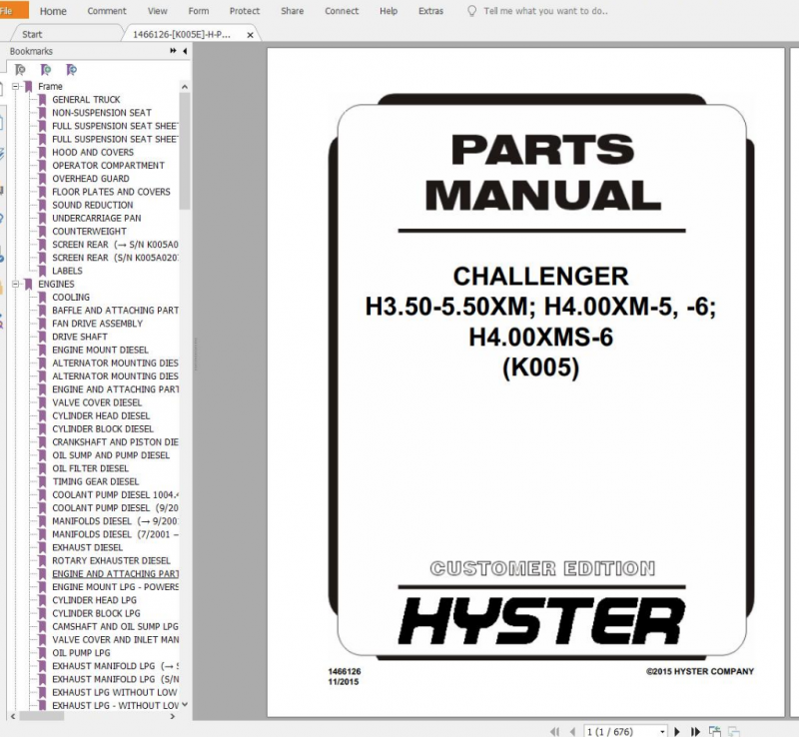Screen dimensions: 799x737
Task: Click the lightbulb icon beside Tell me
Action: pos(471,11)
